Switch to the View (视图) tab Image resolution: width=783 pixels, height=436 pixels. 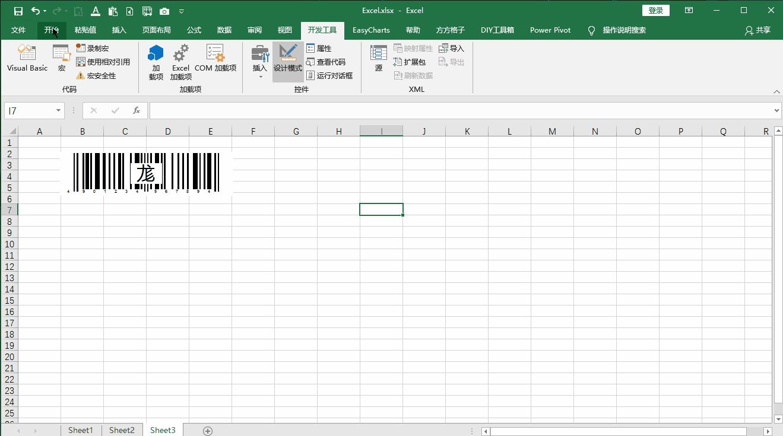285,30
